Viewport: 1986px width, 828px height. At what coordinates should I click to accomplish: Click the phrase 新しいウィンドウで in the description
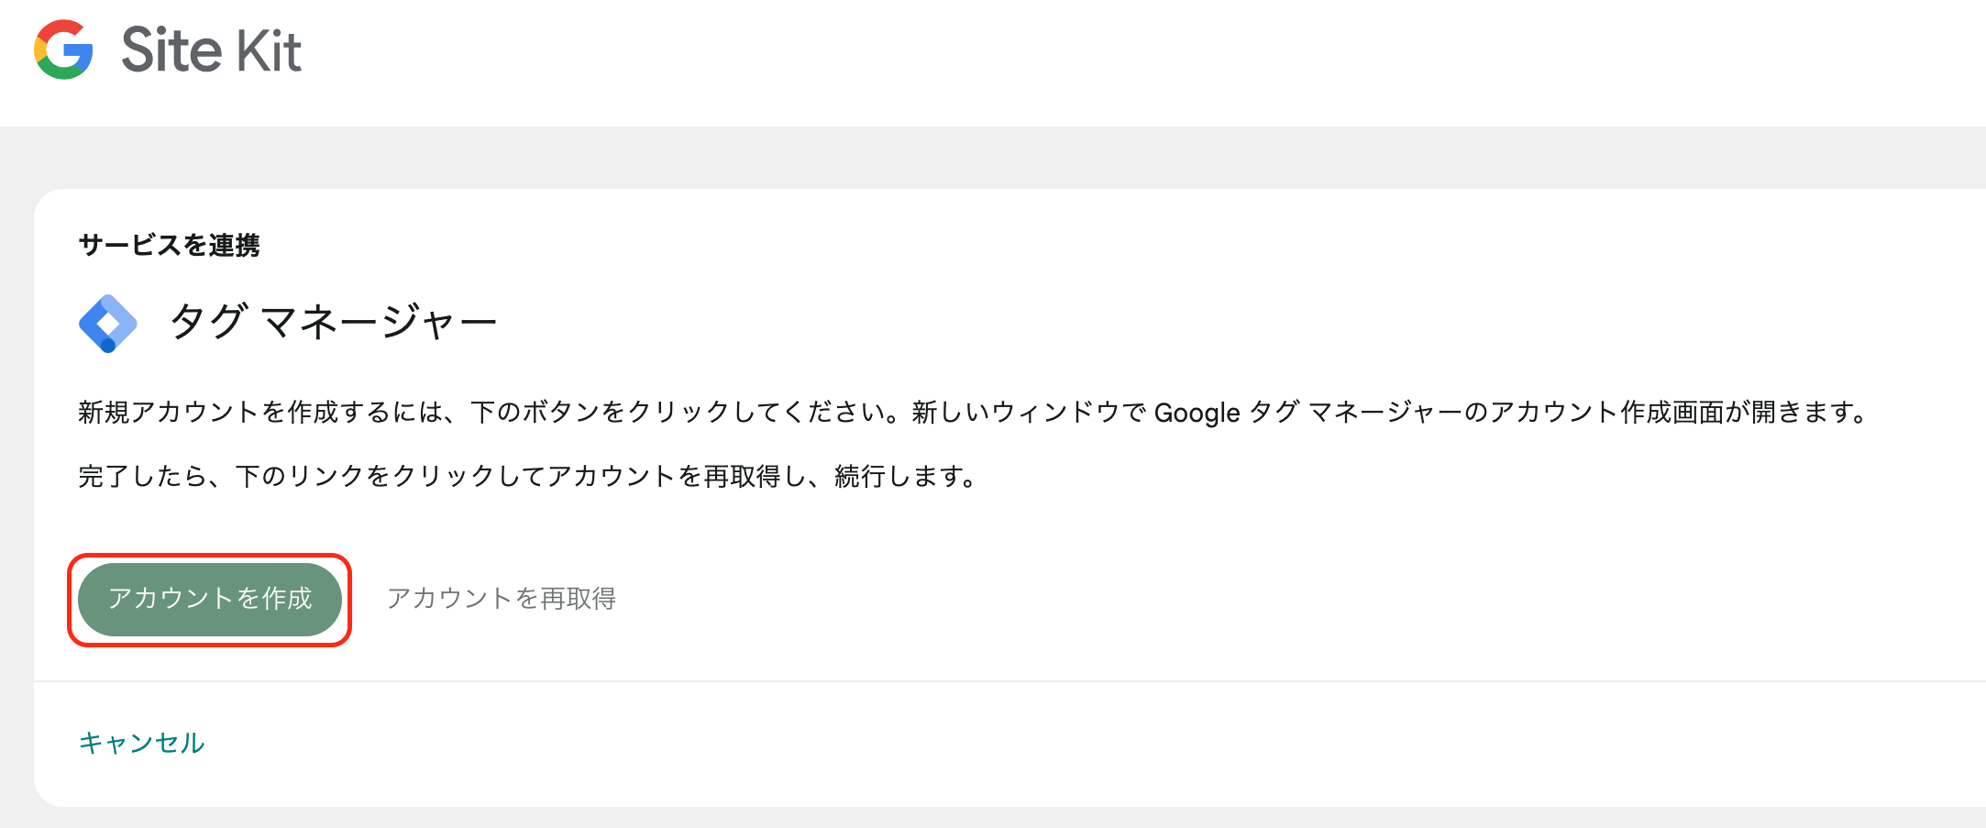coord(1029,413)
